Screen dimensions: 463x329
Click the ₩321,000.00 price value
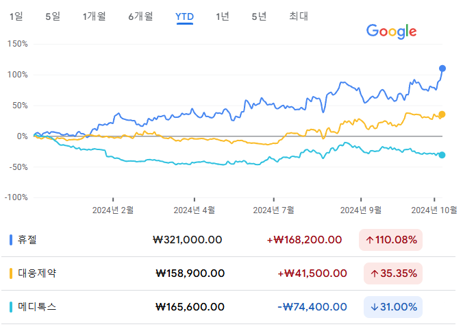click(188, 240)
